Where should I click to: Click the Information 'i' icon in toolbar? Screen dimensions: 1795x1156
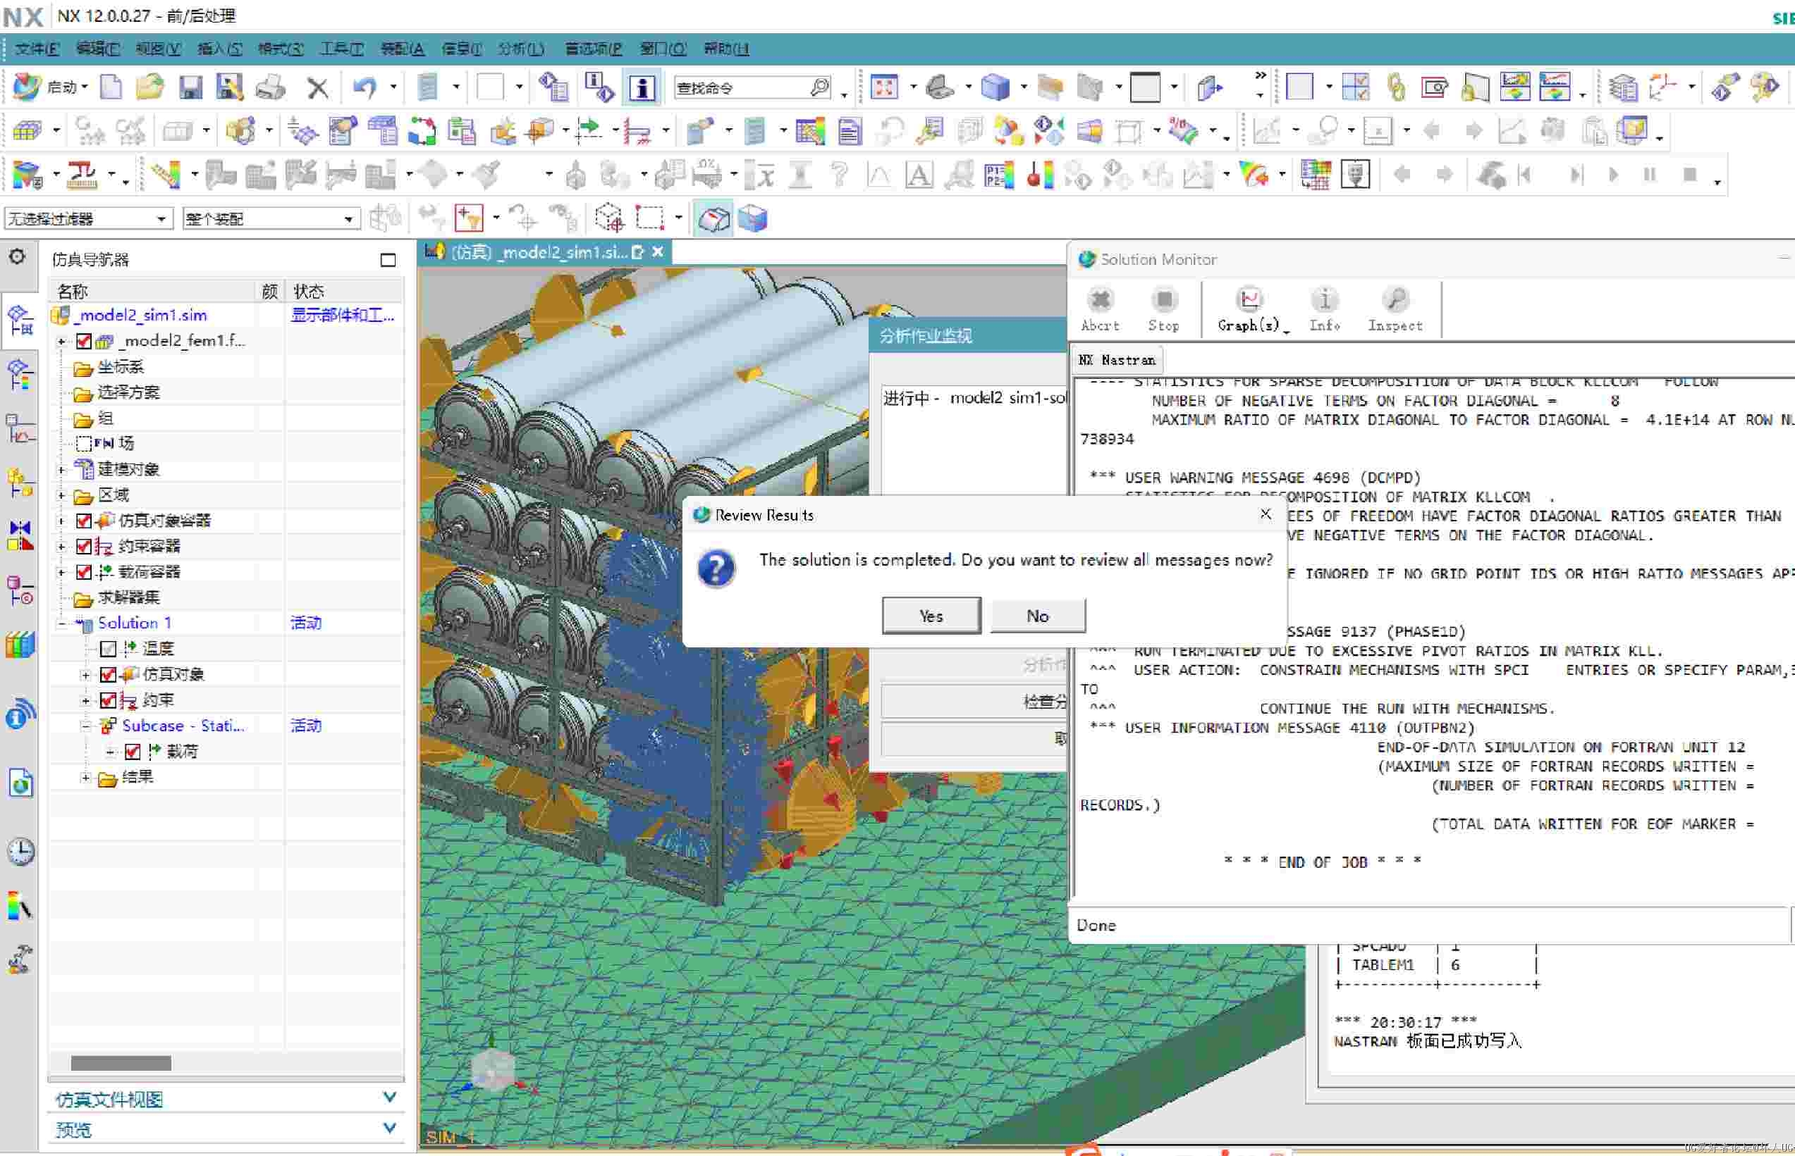click(642, 87)
